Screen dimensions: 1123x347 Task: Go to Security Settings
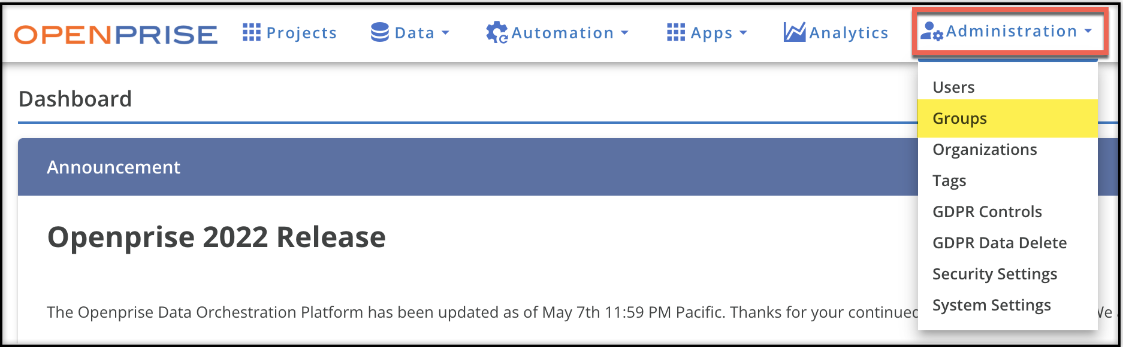click(995, 274)
